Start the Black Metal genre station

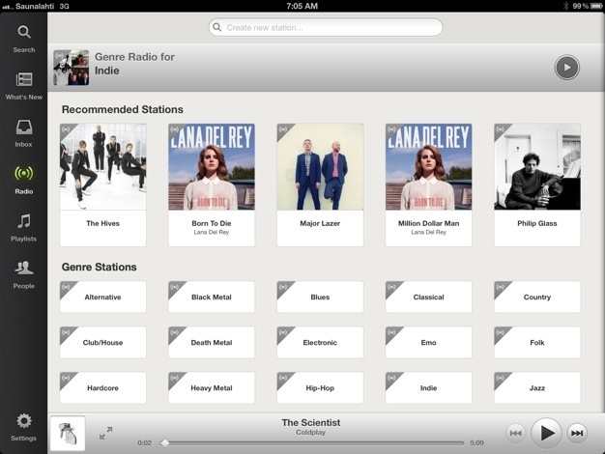[x=212, y=297]
